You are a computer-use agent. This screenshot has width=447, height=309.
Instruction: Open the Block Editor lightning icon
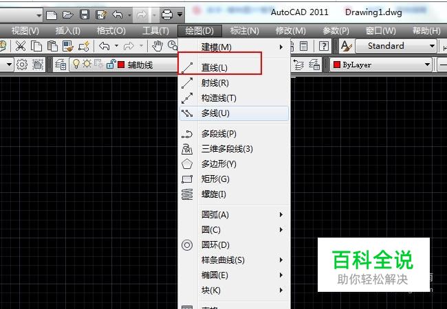click(85, 46)
